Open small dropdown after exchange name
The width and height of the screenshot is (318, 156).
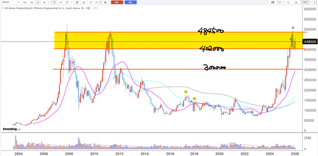[x=91, y=8]
